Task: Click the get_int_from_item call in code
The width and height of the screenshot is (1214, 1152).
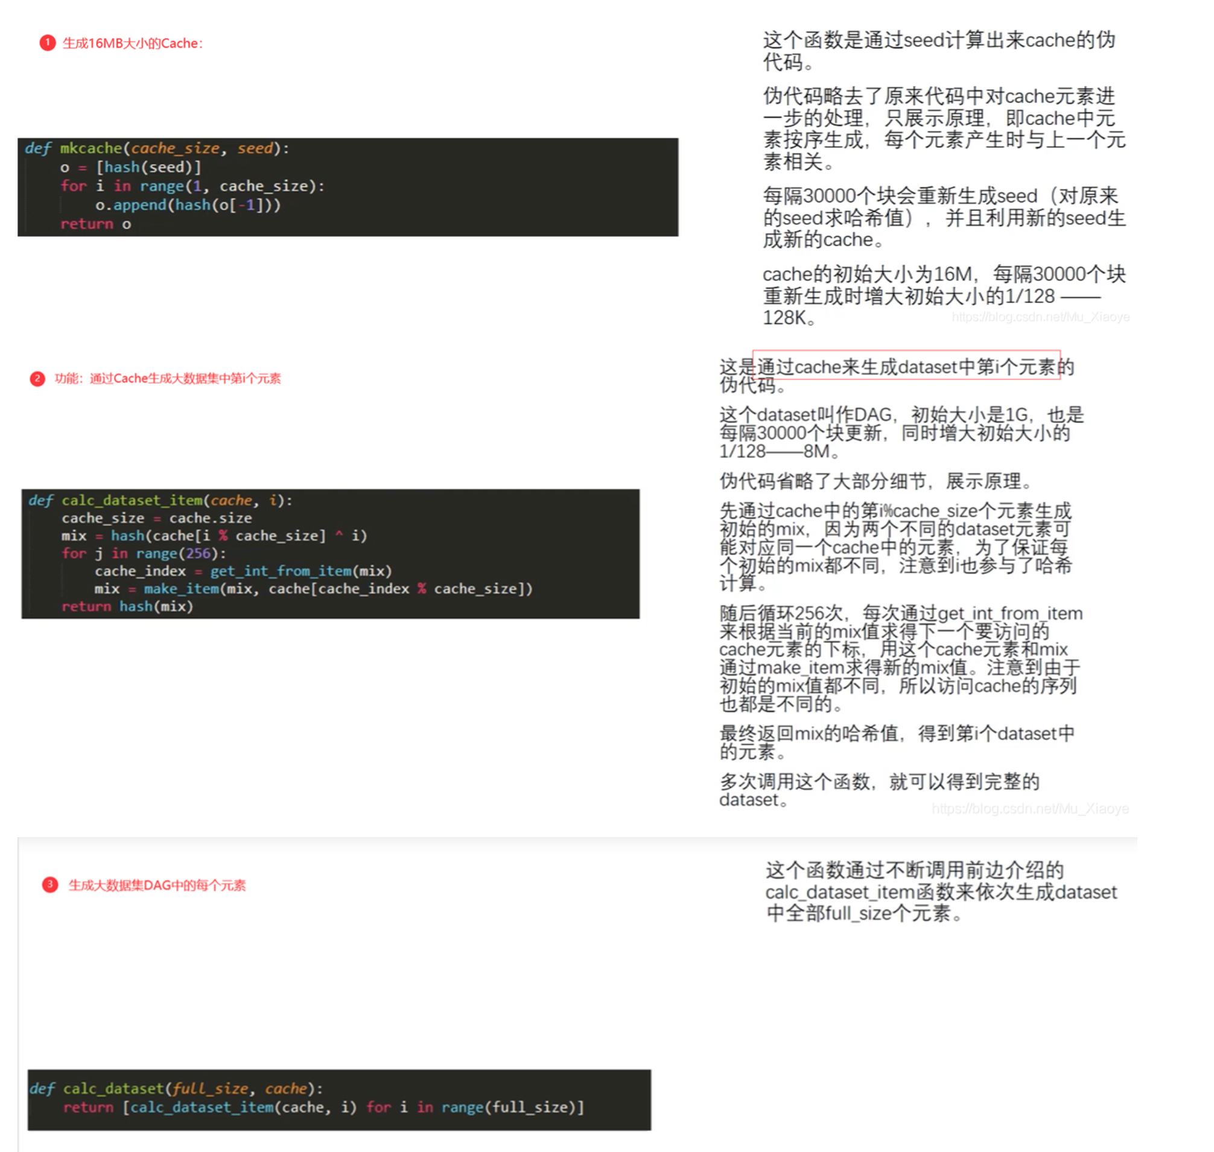Action: point(282,572)
